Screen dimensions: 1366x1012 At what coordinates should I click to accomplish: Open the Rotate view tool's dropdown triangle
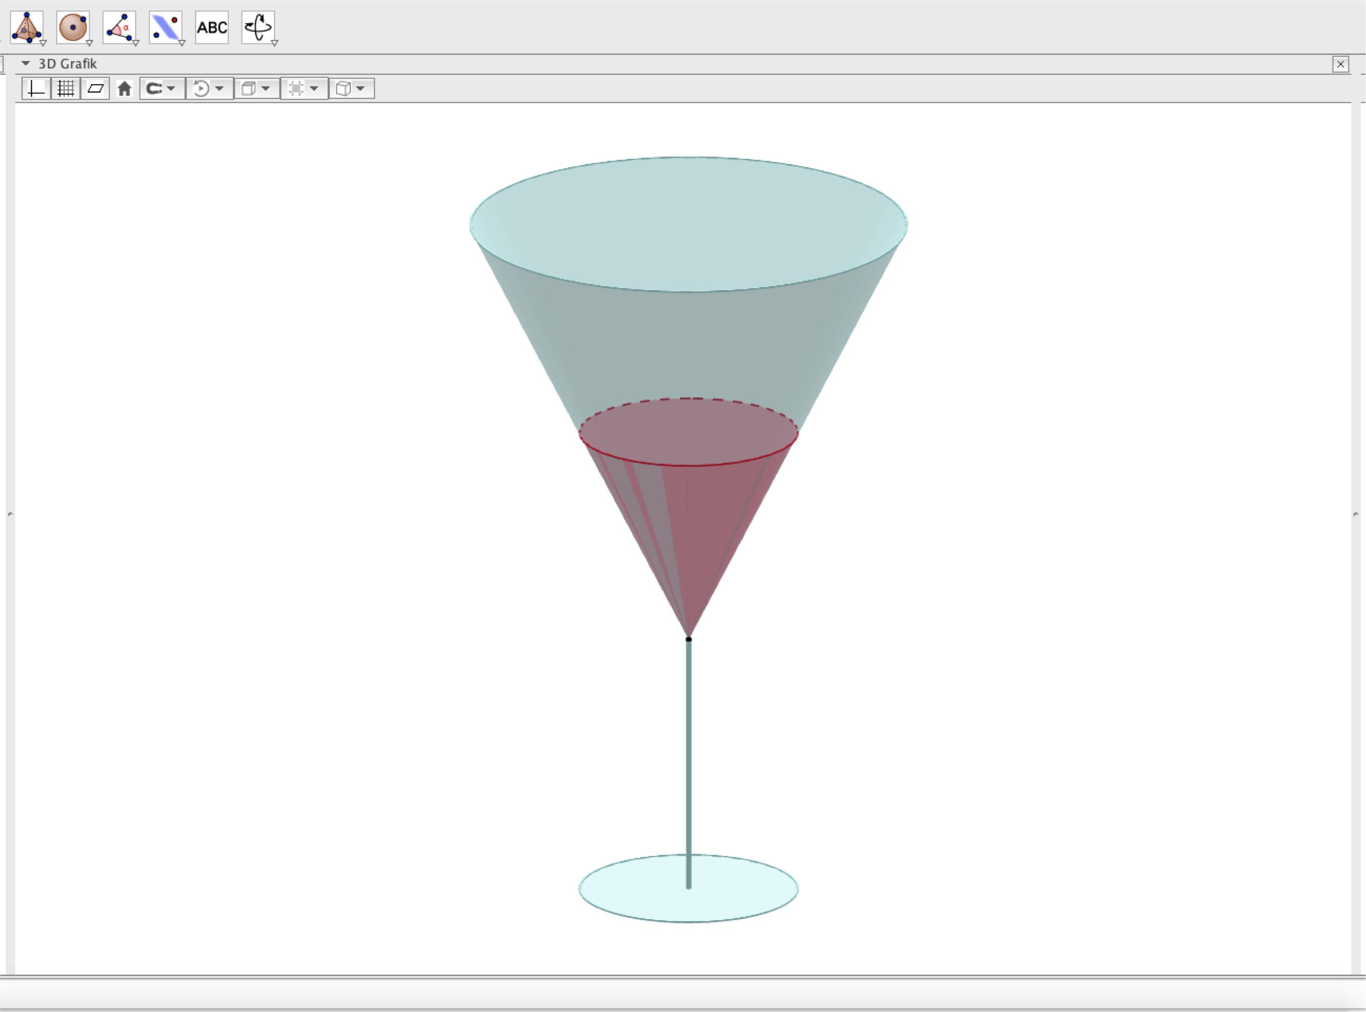[275, 43]
